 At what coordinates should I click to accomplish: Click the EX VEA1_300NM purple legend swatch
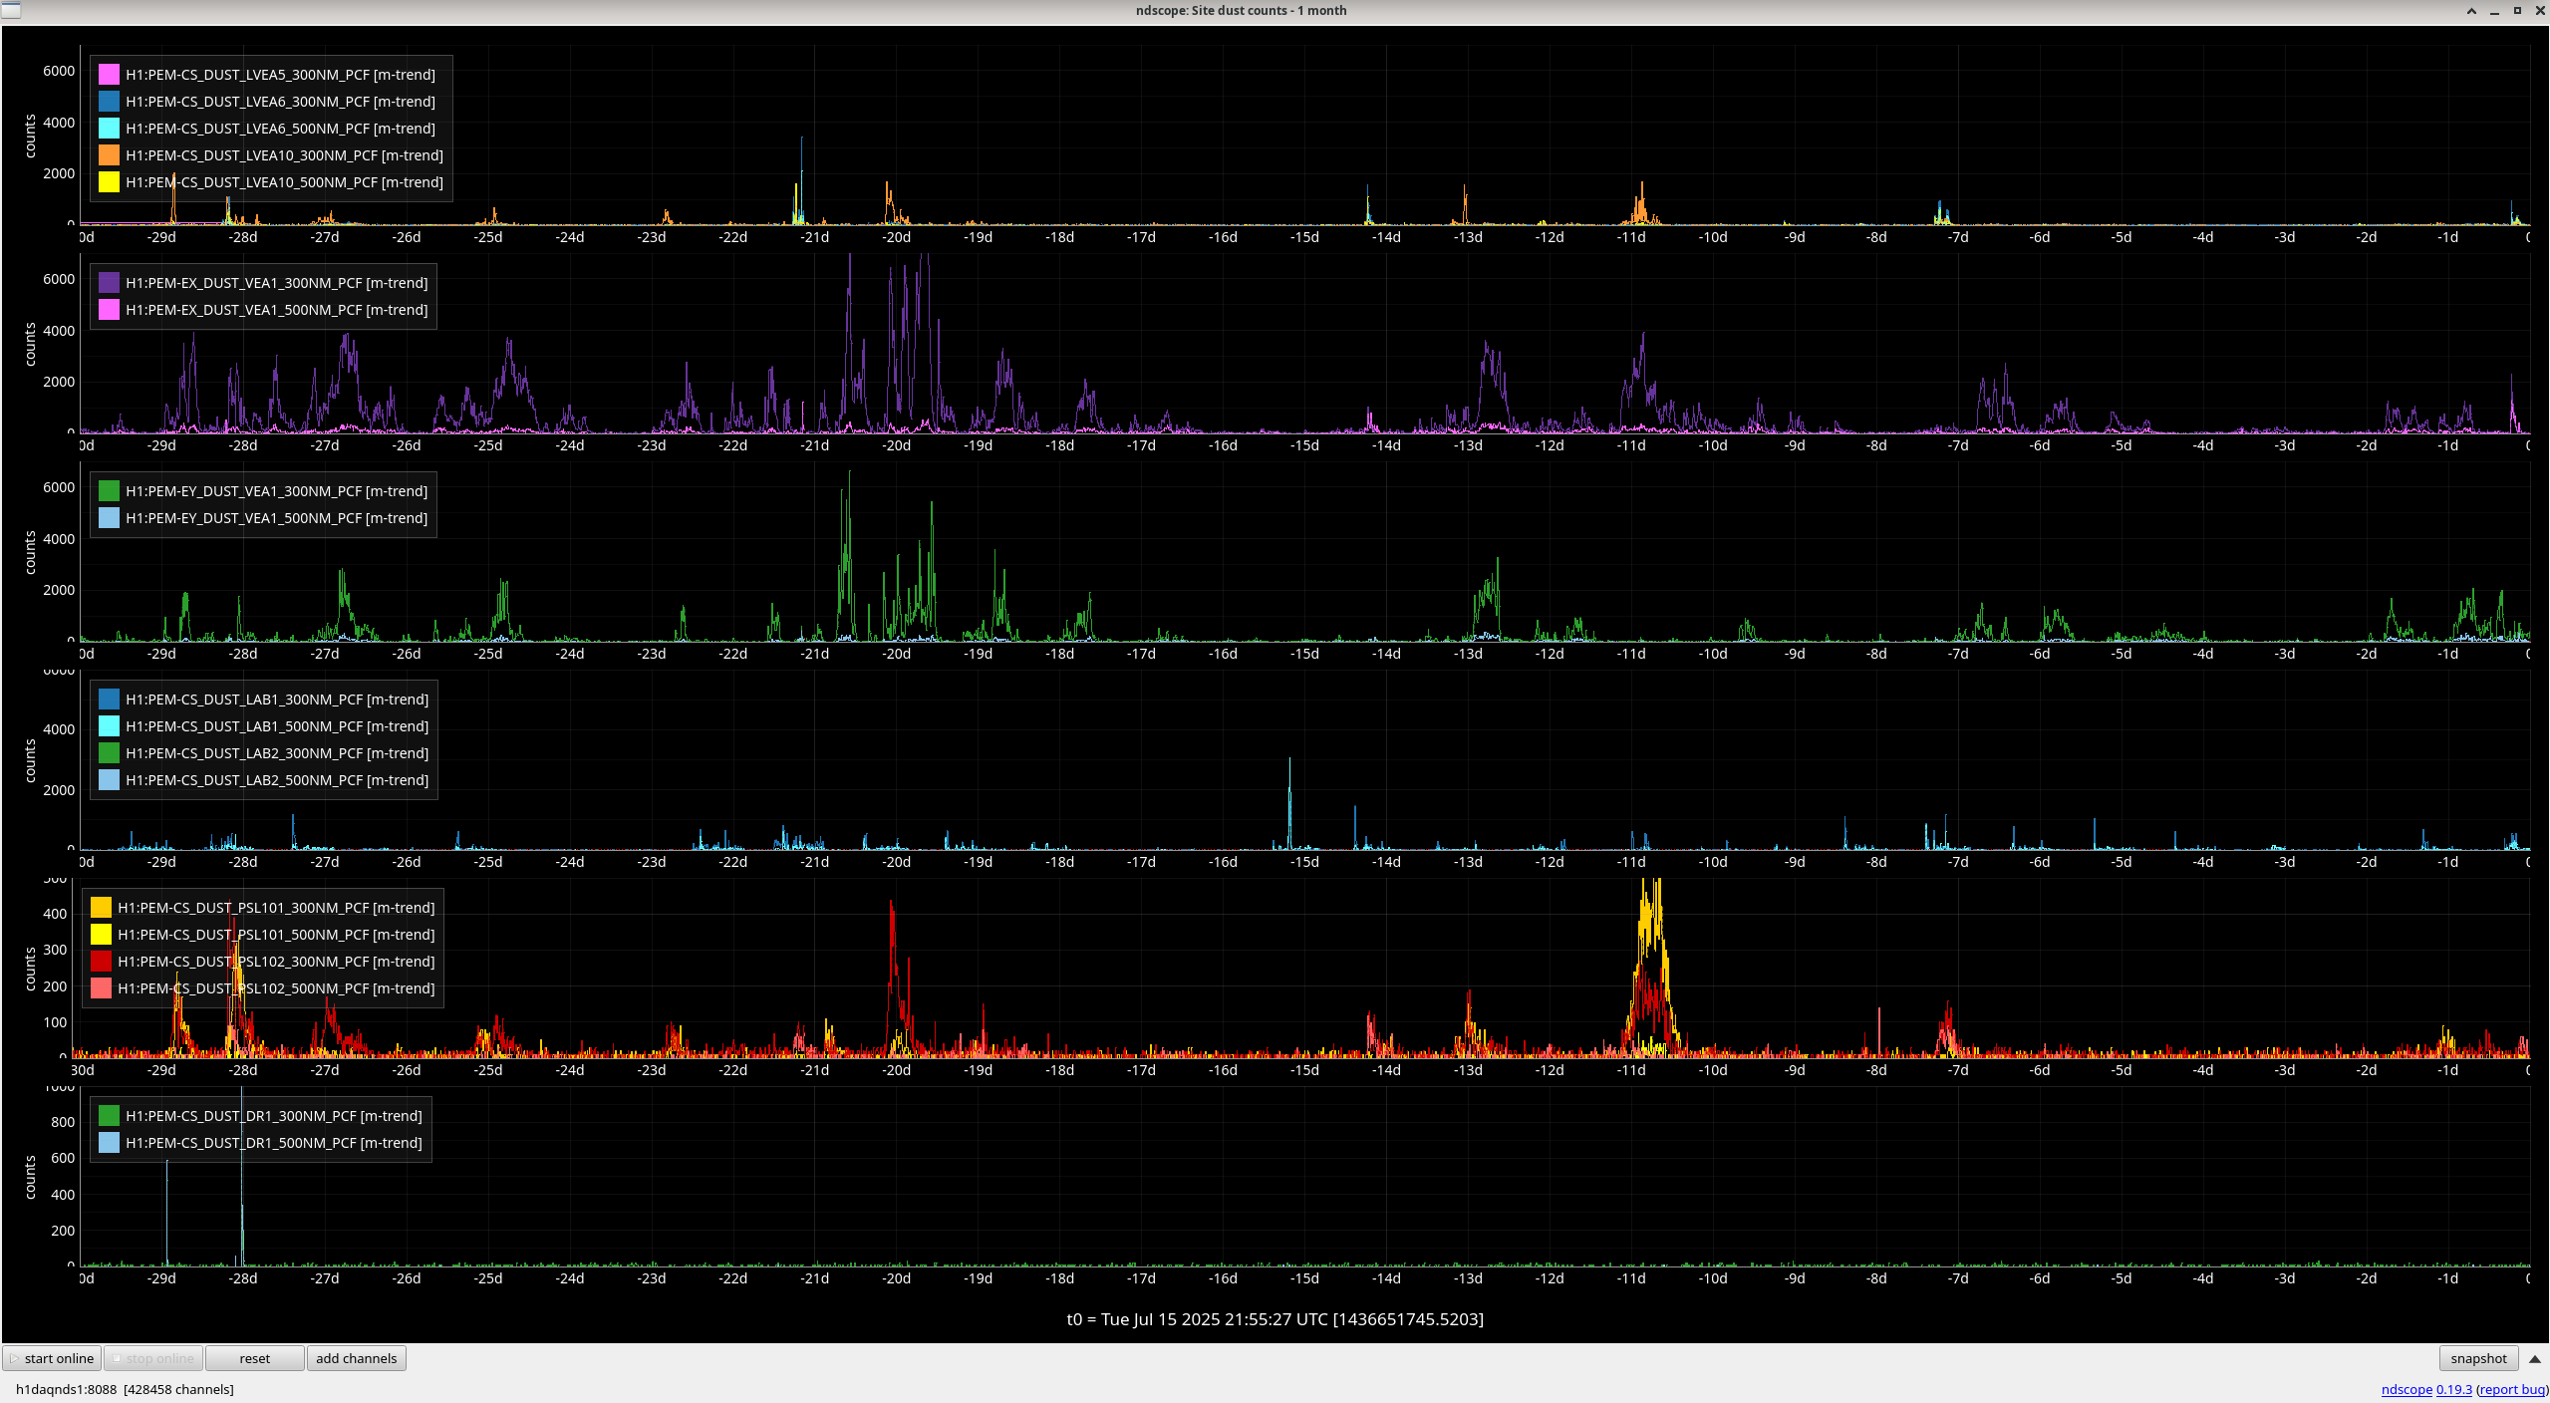tap(109, 283)
